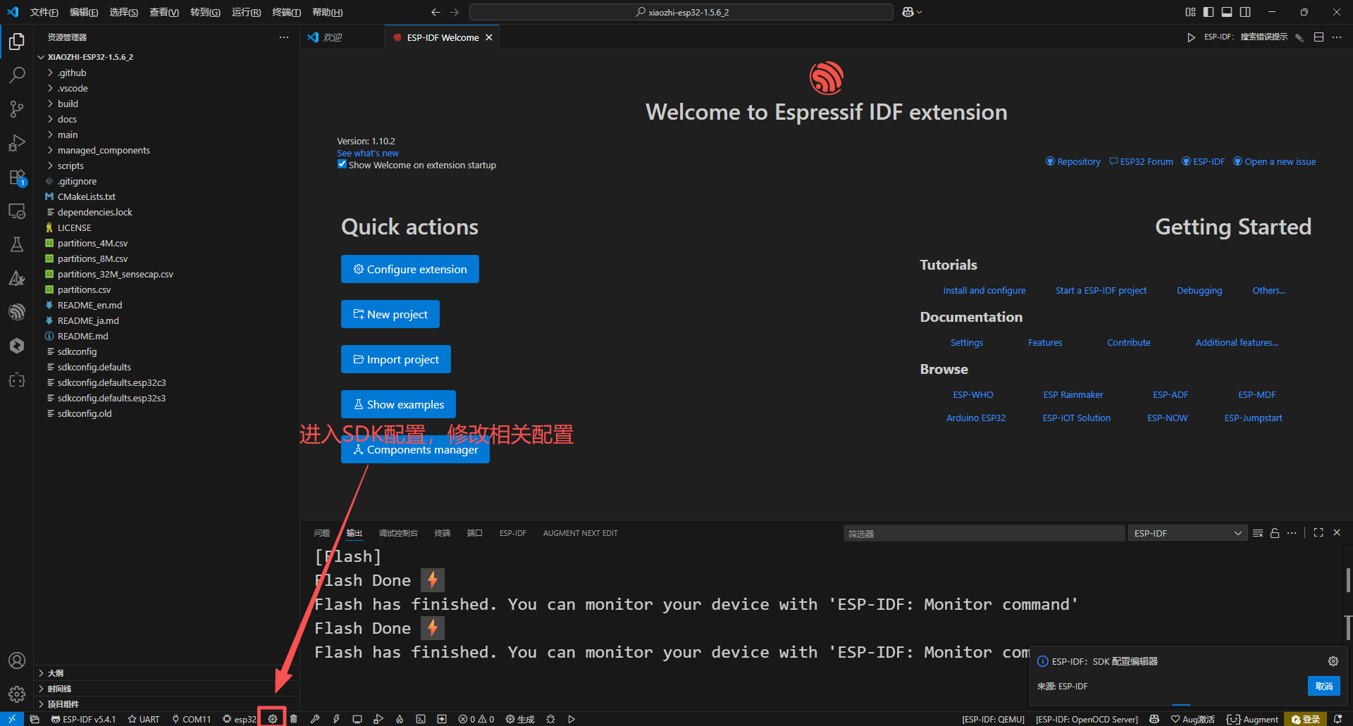Viewport: 1353px width, 726px height.
Task: Open Source Control view
Action: (17, 108)
